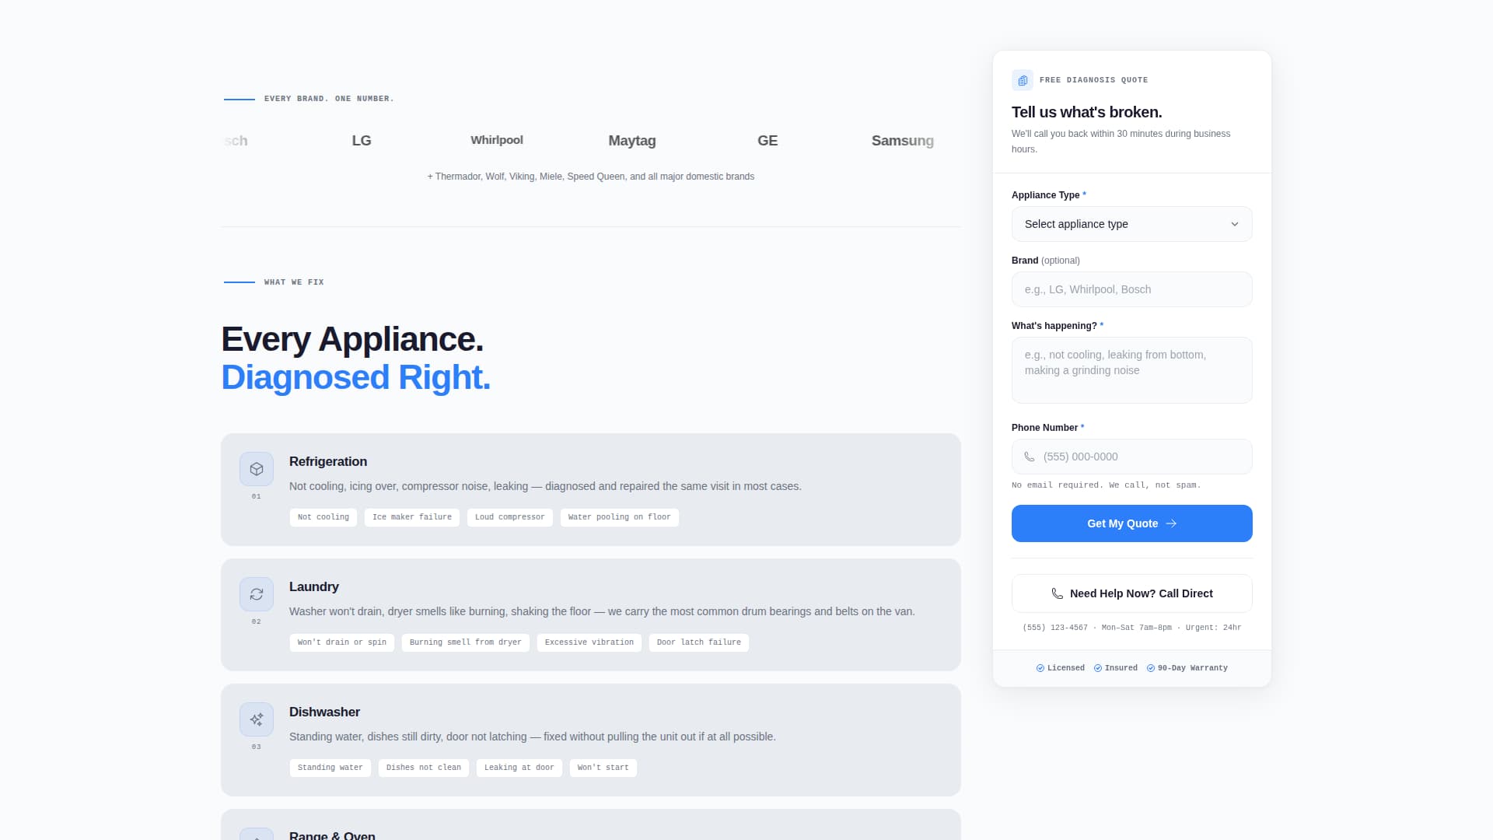Click the GE brand logo
The height and width of the screenshot is (840, 1493).
click(767, 141)
